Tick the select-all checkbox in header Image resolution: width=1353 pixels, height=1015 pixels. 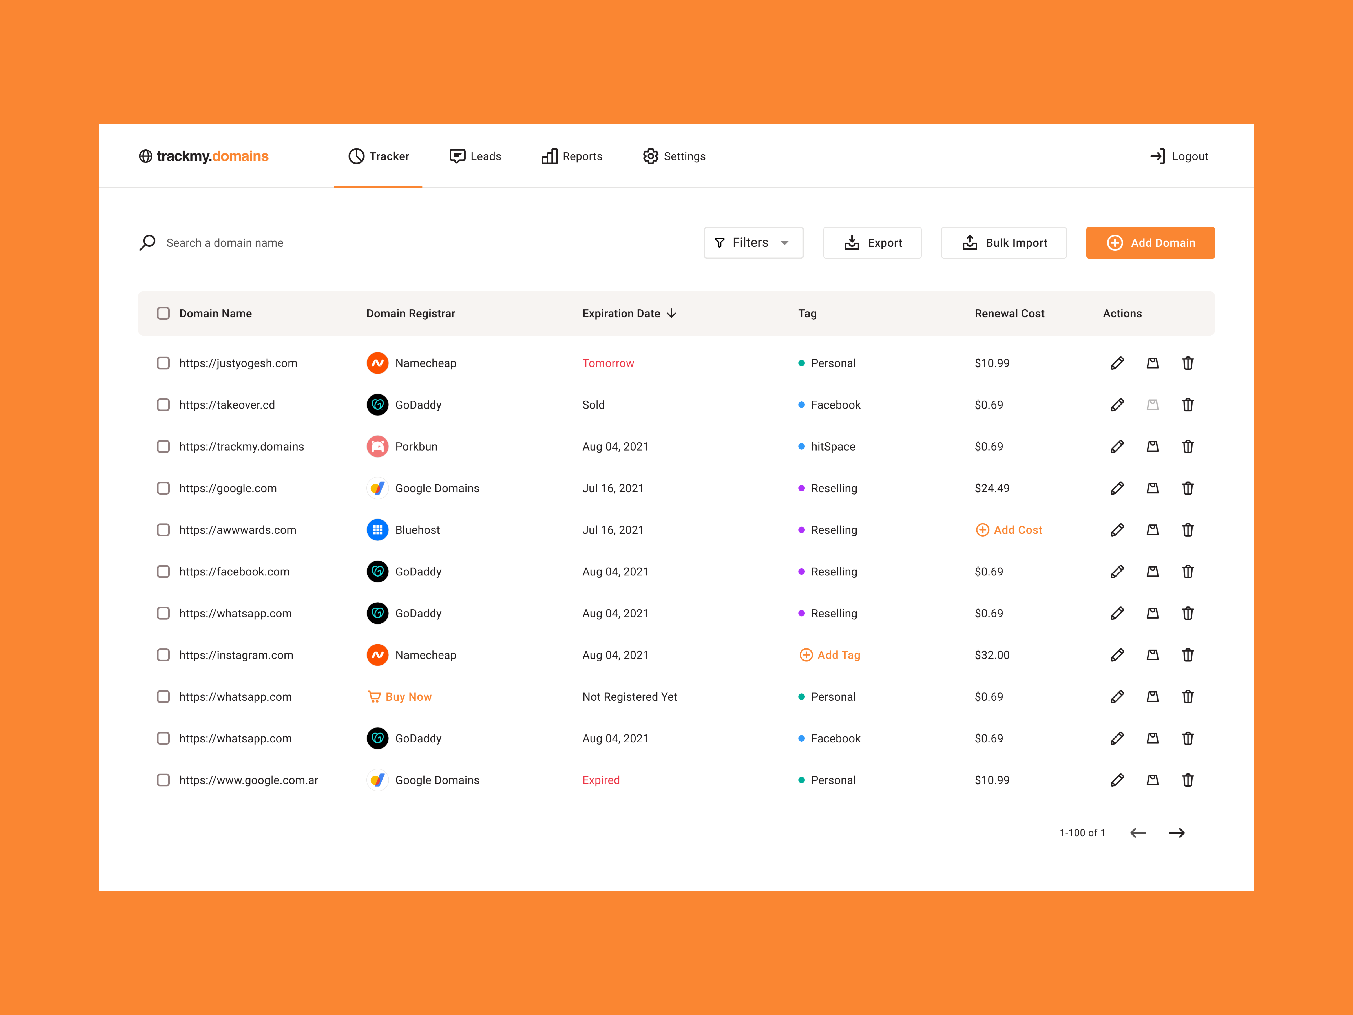(x=163, y=313)
